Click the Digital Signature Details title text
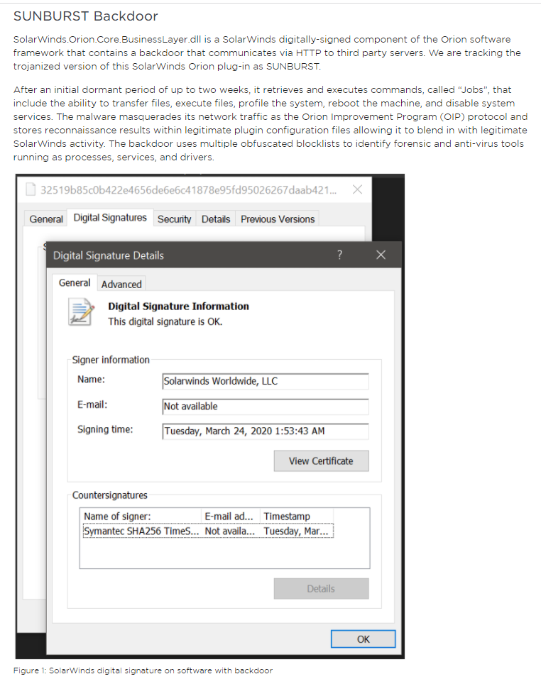 coord(109,255)
